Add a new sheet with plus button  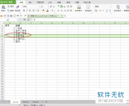click(46, 102)
